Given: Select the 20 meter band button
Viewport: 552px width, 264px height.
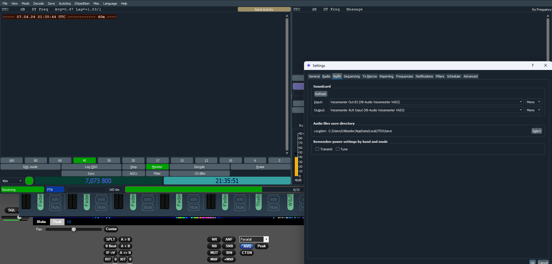Looking at the screenshot, I should 133,160.
